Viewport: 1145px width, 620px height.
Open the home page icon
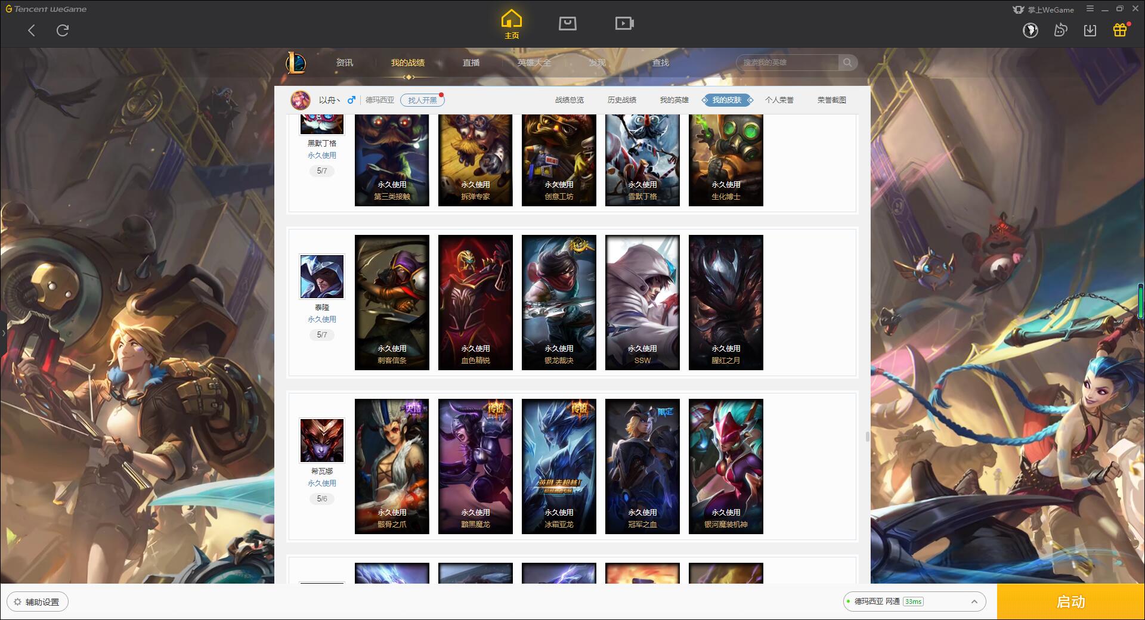(512, 24)
